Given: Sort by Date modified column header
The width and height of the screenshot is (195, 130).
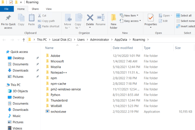Looking at the screenshot, I should [x=123, y=48].
